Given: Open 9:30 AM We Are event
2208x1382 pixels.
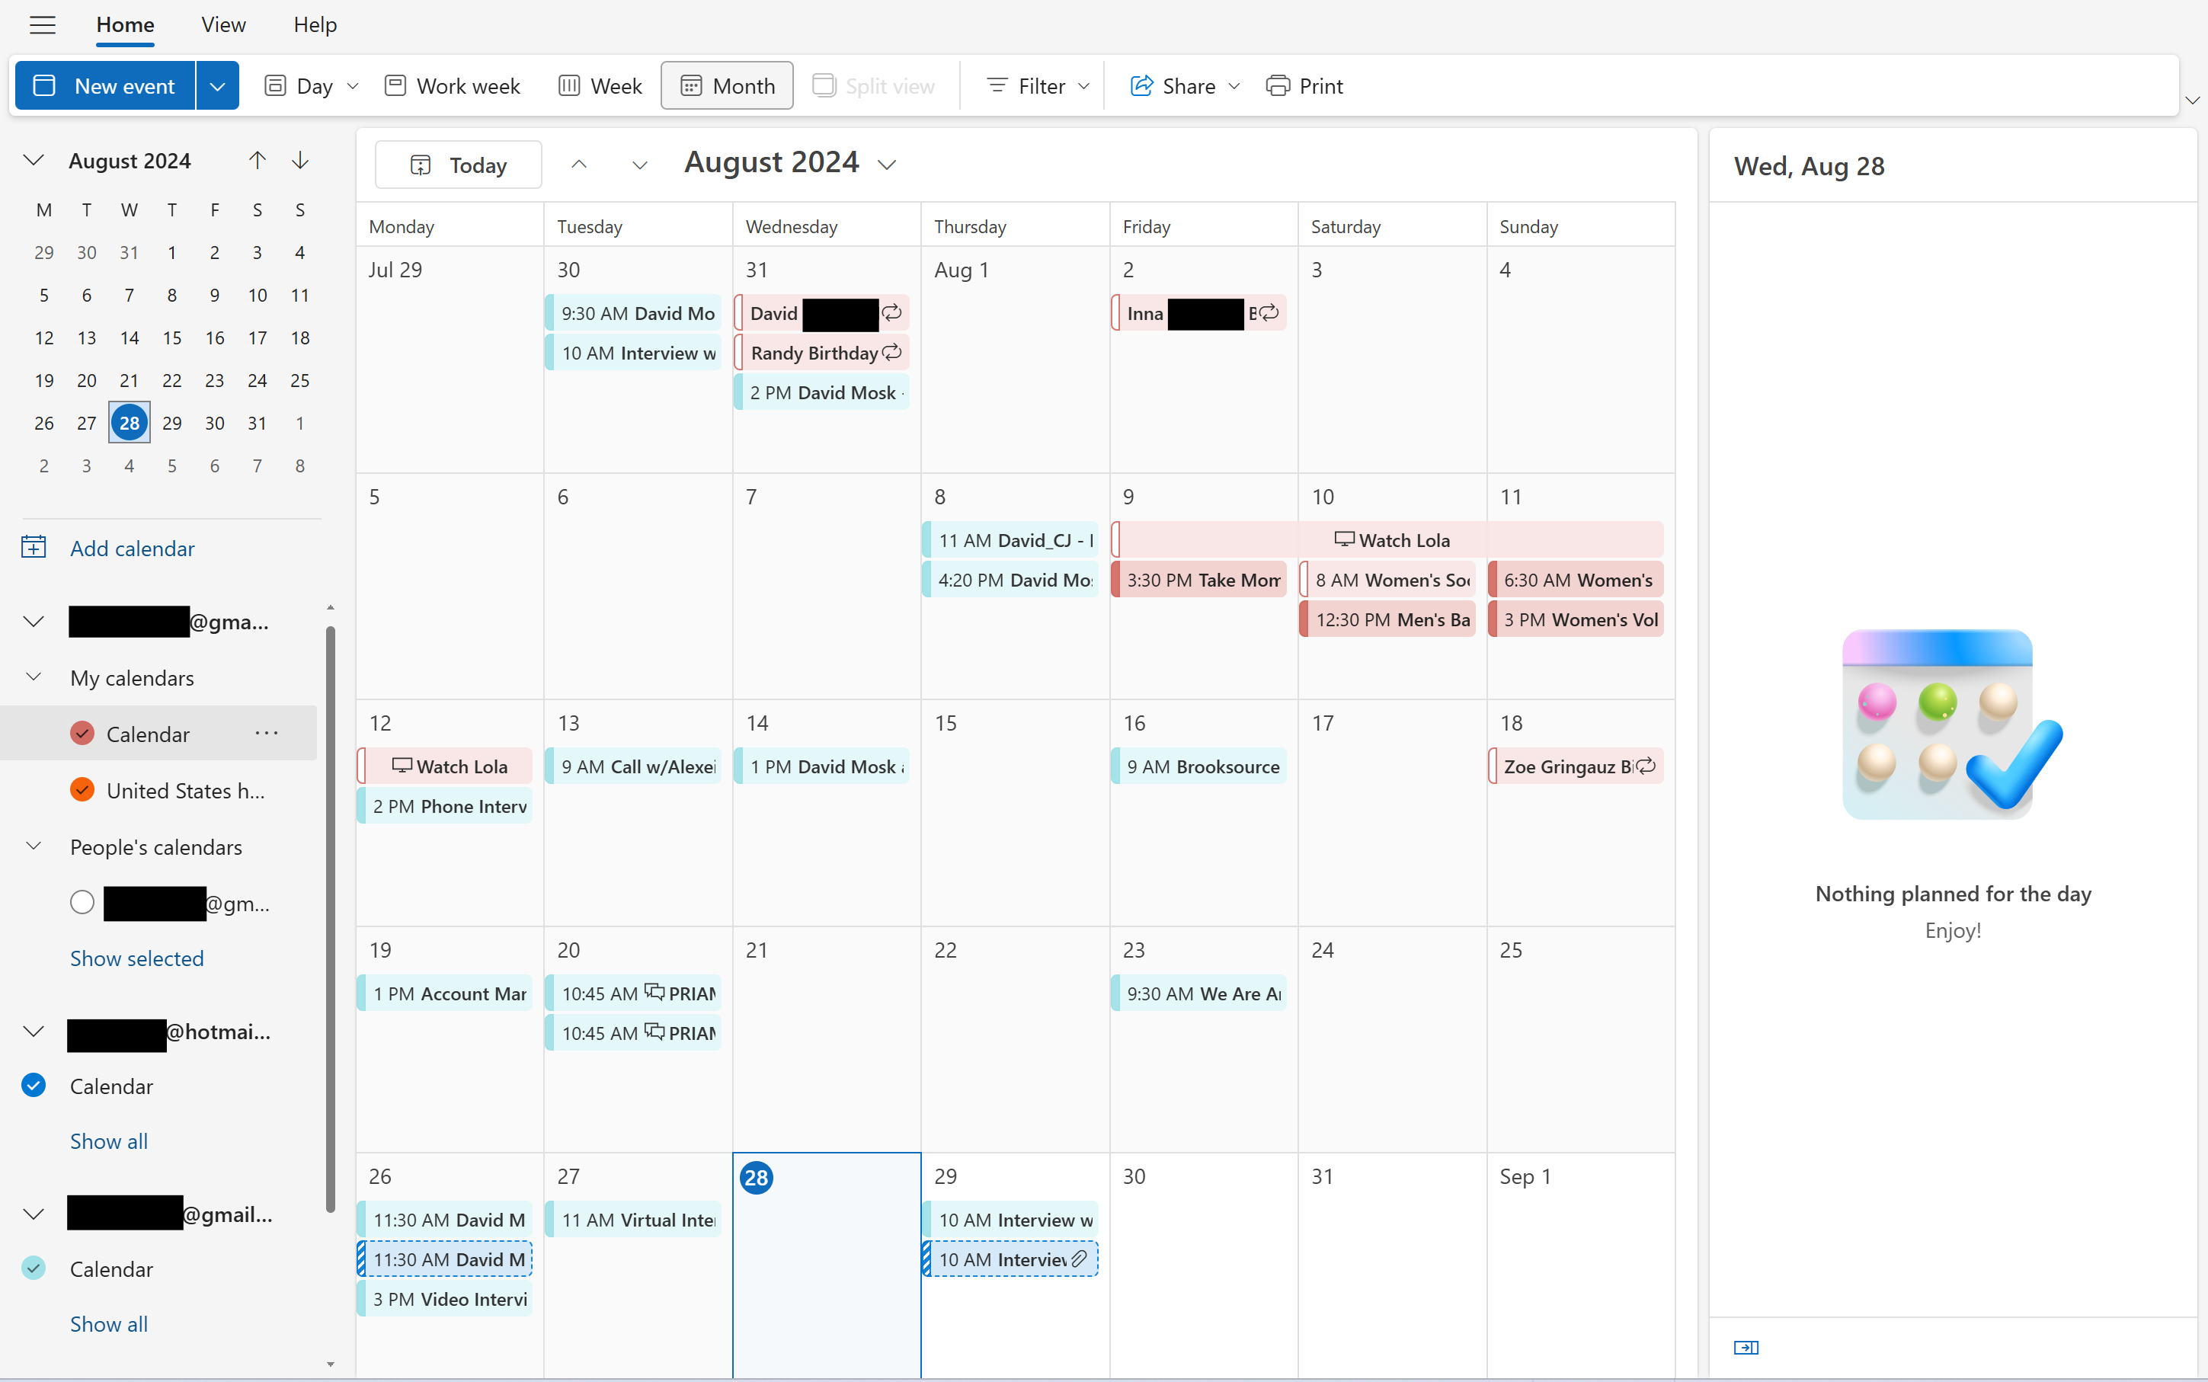Looking at the screenshot, I should click(1199, 993).
